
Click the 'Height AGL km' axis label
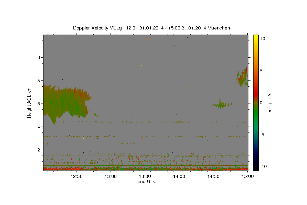click(x=29, y=102)
